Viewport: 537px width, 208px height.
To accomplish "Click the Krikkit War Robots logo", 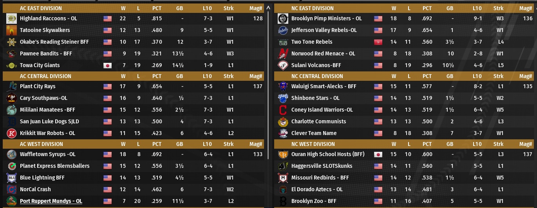I will (x=11, y=133).
